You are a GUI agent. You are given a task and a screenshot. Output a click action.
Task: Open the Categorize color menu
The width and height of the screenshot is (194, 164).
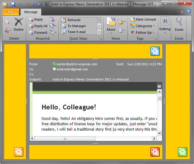pos(142,26)
